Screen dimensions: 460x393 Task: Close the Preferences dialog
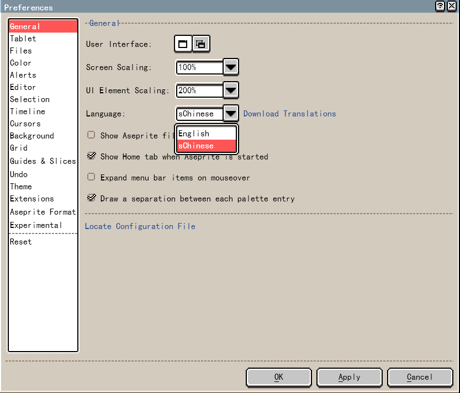pyautogui.click(x=452, y=6)
